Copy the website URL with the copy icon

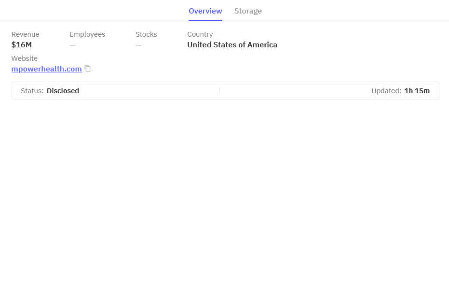[x=88, y=69]
